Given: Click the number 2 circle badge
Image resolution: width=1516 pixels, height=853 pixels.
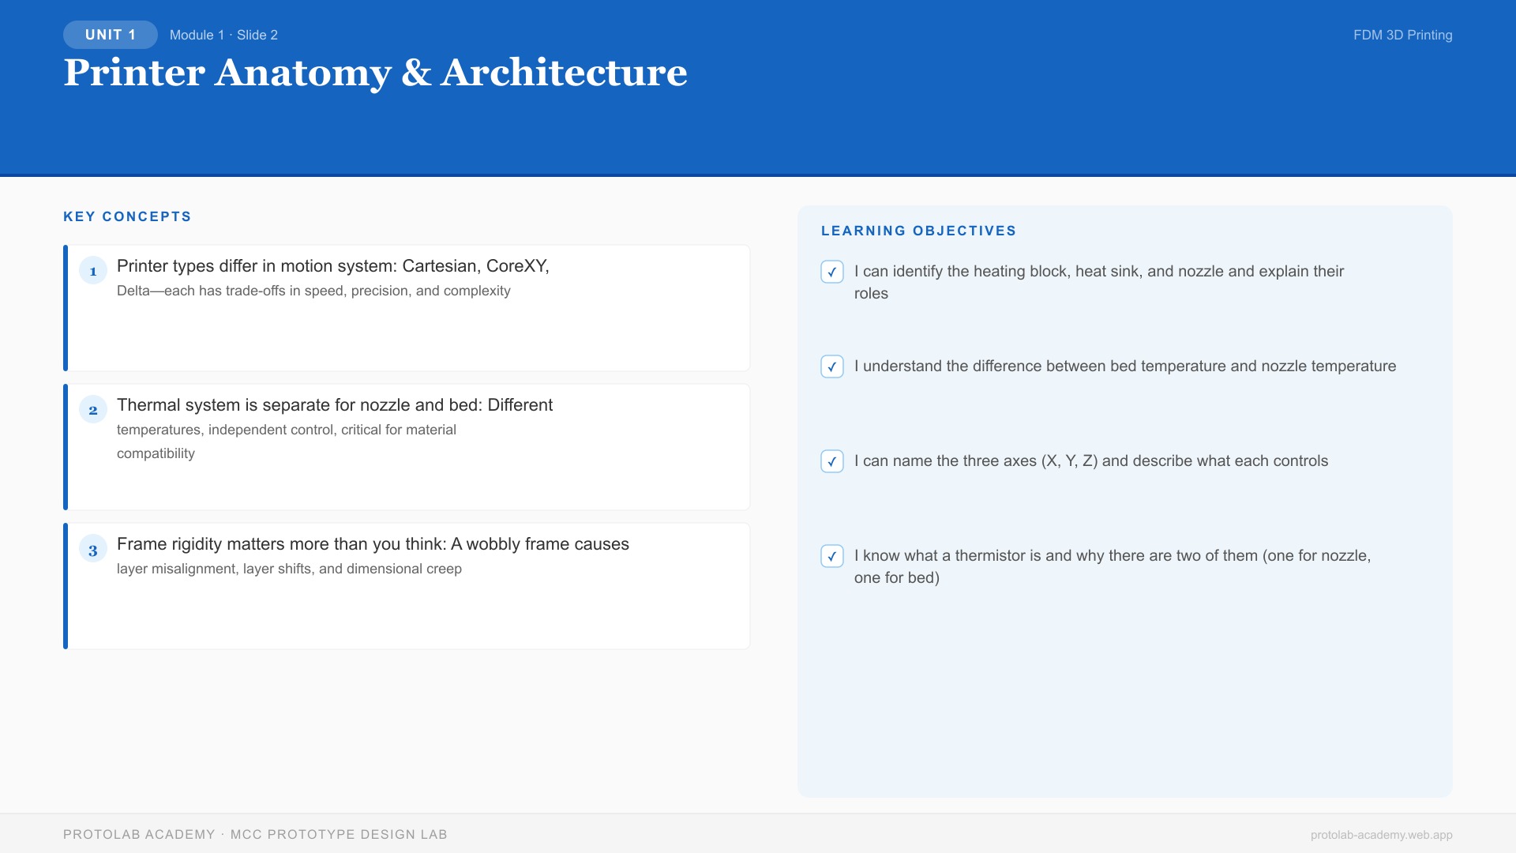Looking at the screenshot, I should [93, 410].
